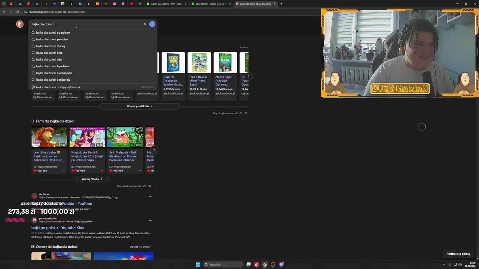Select suggestion 'bajka dla dzieci disney'
This screenshot has width=479, height=269.
(x=93, y=46)
